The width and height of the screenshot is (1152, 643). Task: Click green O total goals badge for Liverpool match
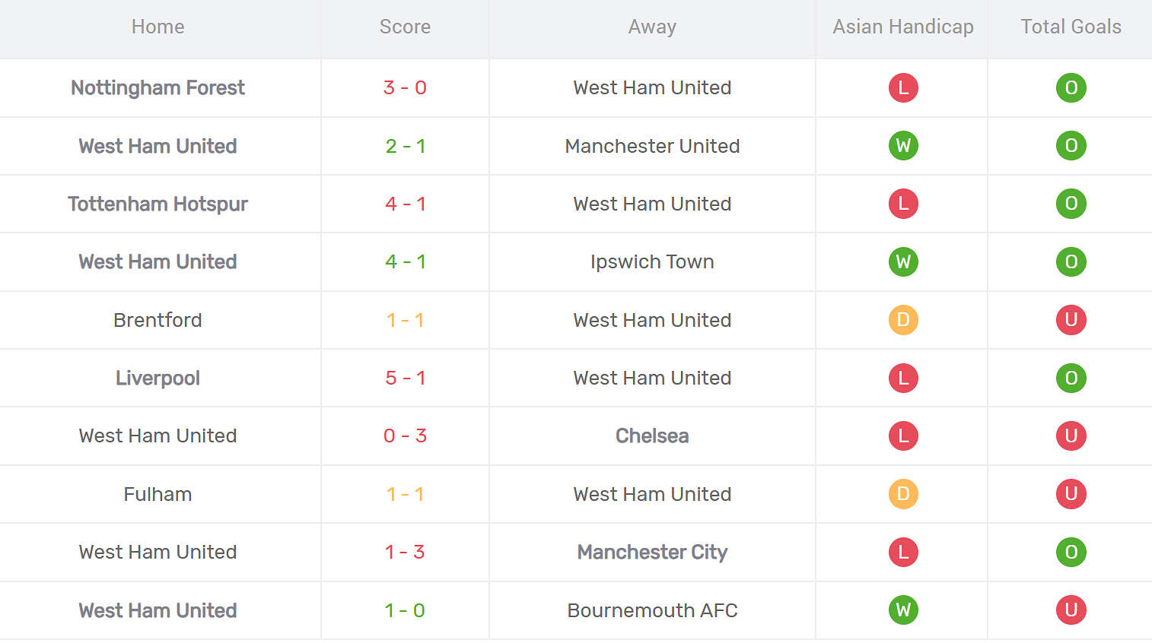[1071, 378]
